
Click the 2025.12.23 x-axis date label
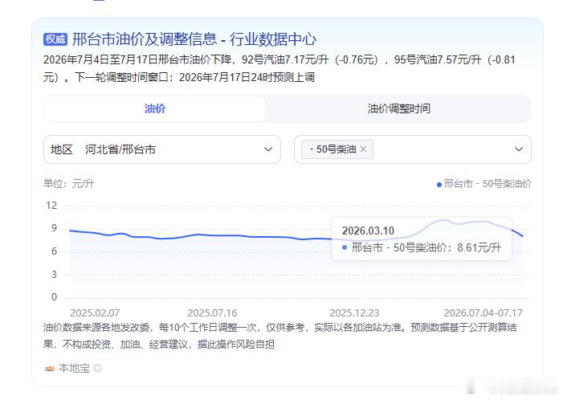[x=354, y=312]
